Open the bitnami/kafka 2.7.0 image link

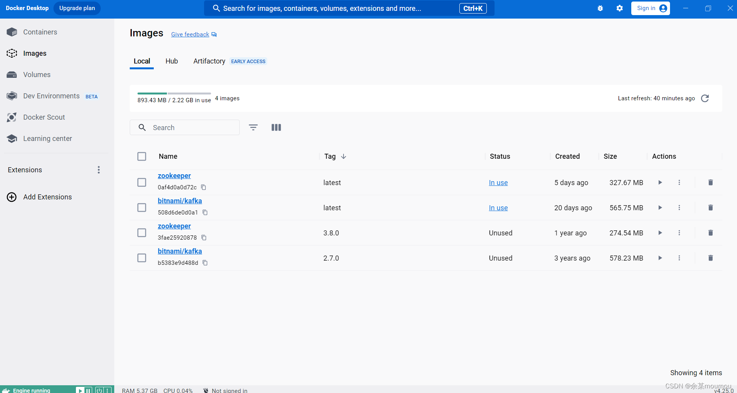tap(180, 251)
